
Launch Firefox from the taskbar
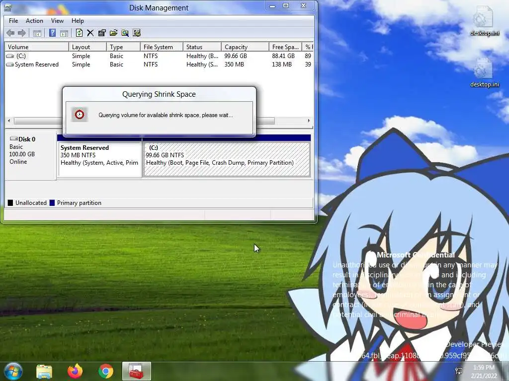pyautogui.click(x=75, y=371)
